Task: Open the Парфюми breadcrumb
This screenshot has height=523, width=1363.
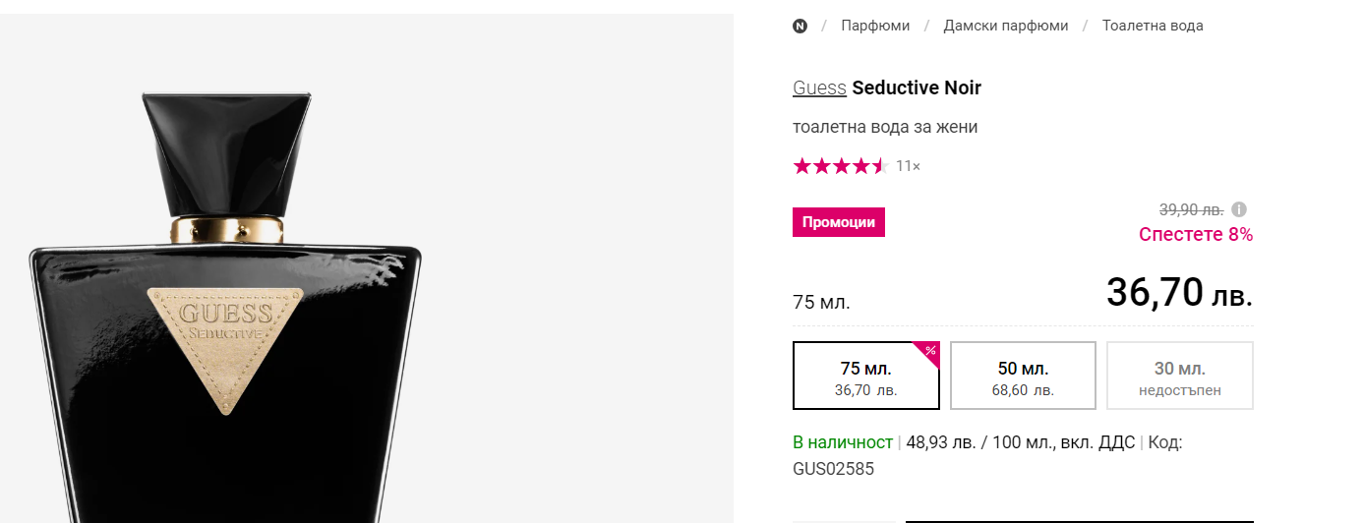Action: [x=875, y=26]
